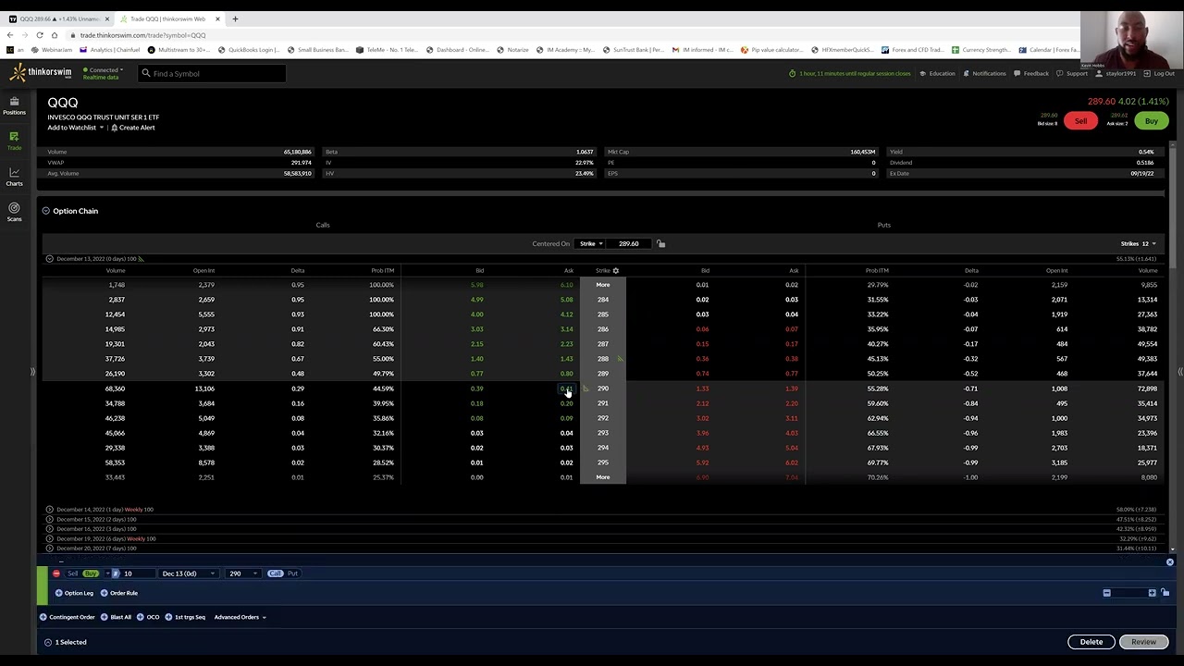Open the Centered On Strike dropdown
The height and width of the screenshot is (666, 1184).
[591, 244]
